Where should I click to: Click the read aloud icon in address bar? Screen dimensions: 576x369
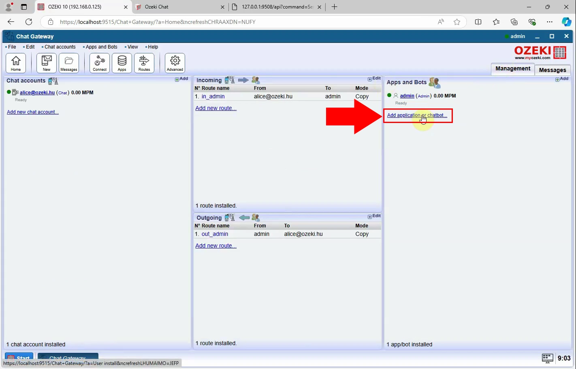pos(441,22)
